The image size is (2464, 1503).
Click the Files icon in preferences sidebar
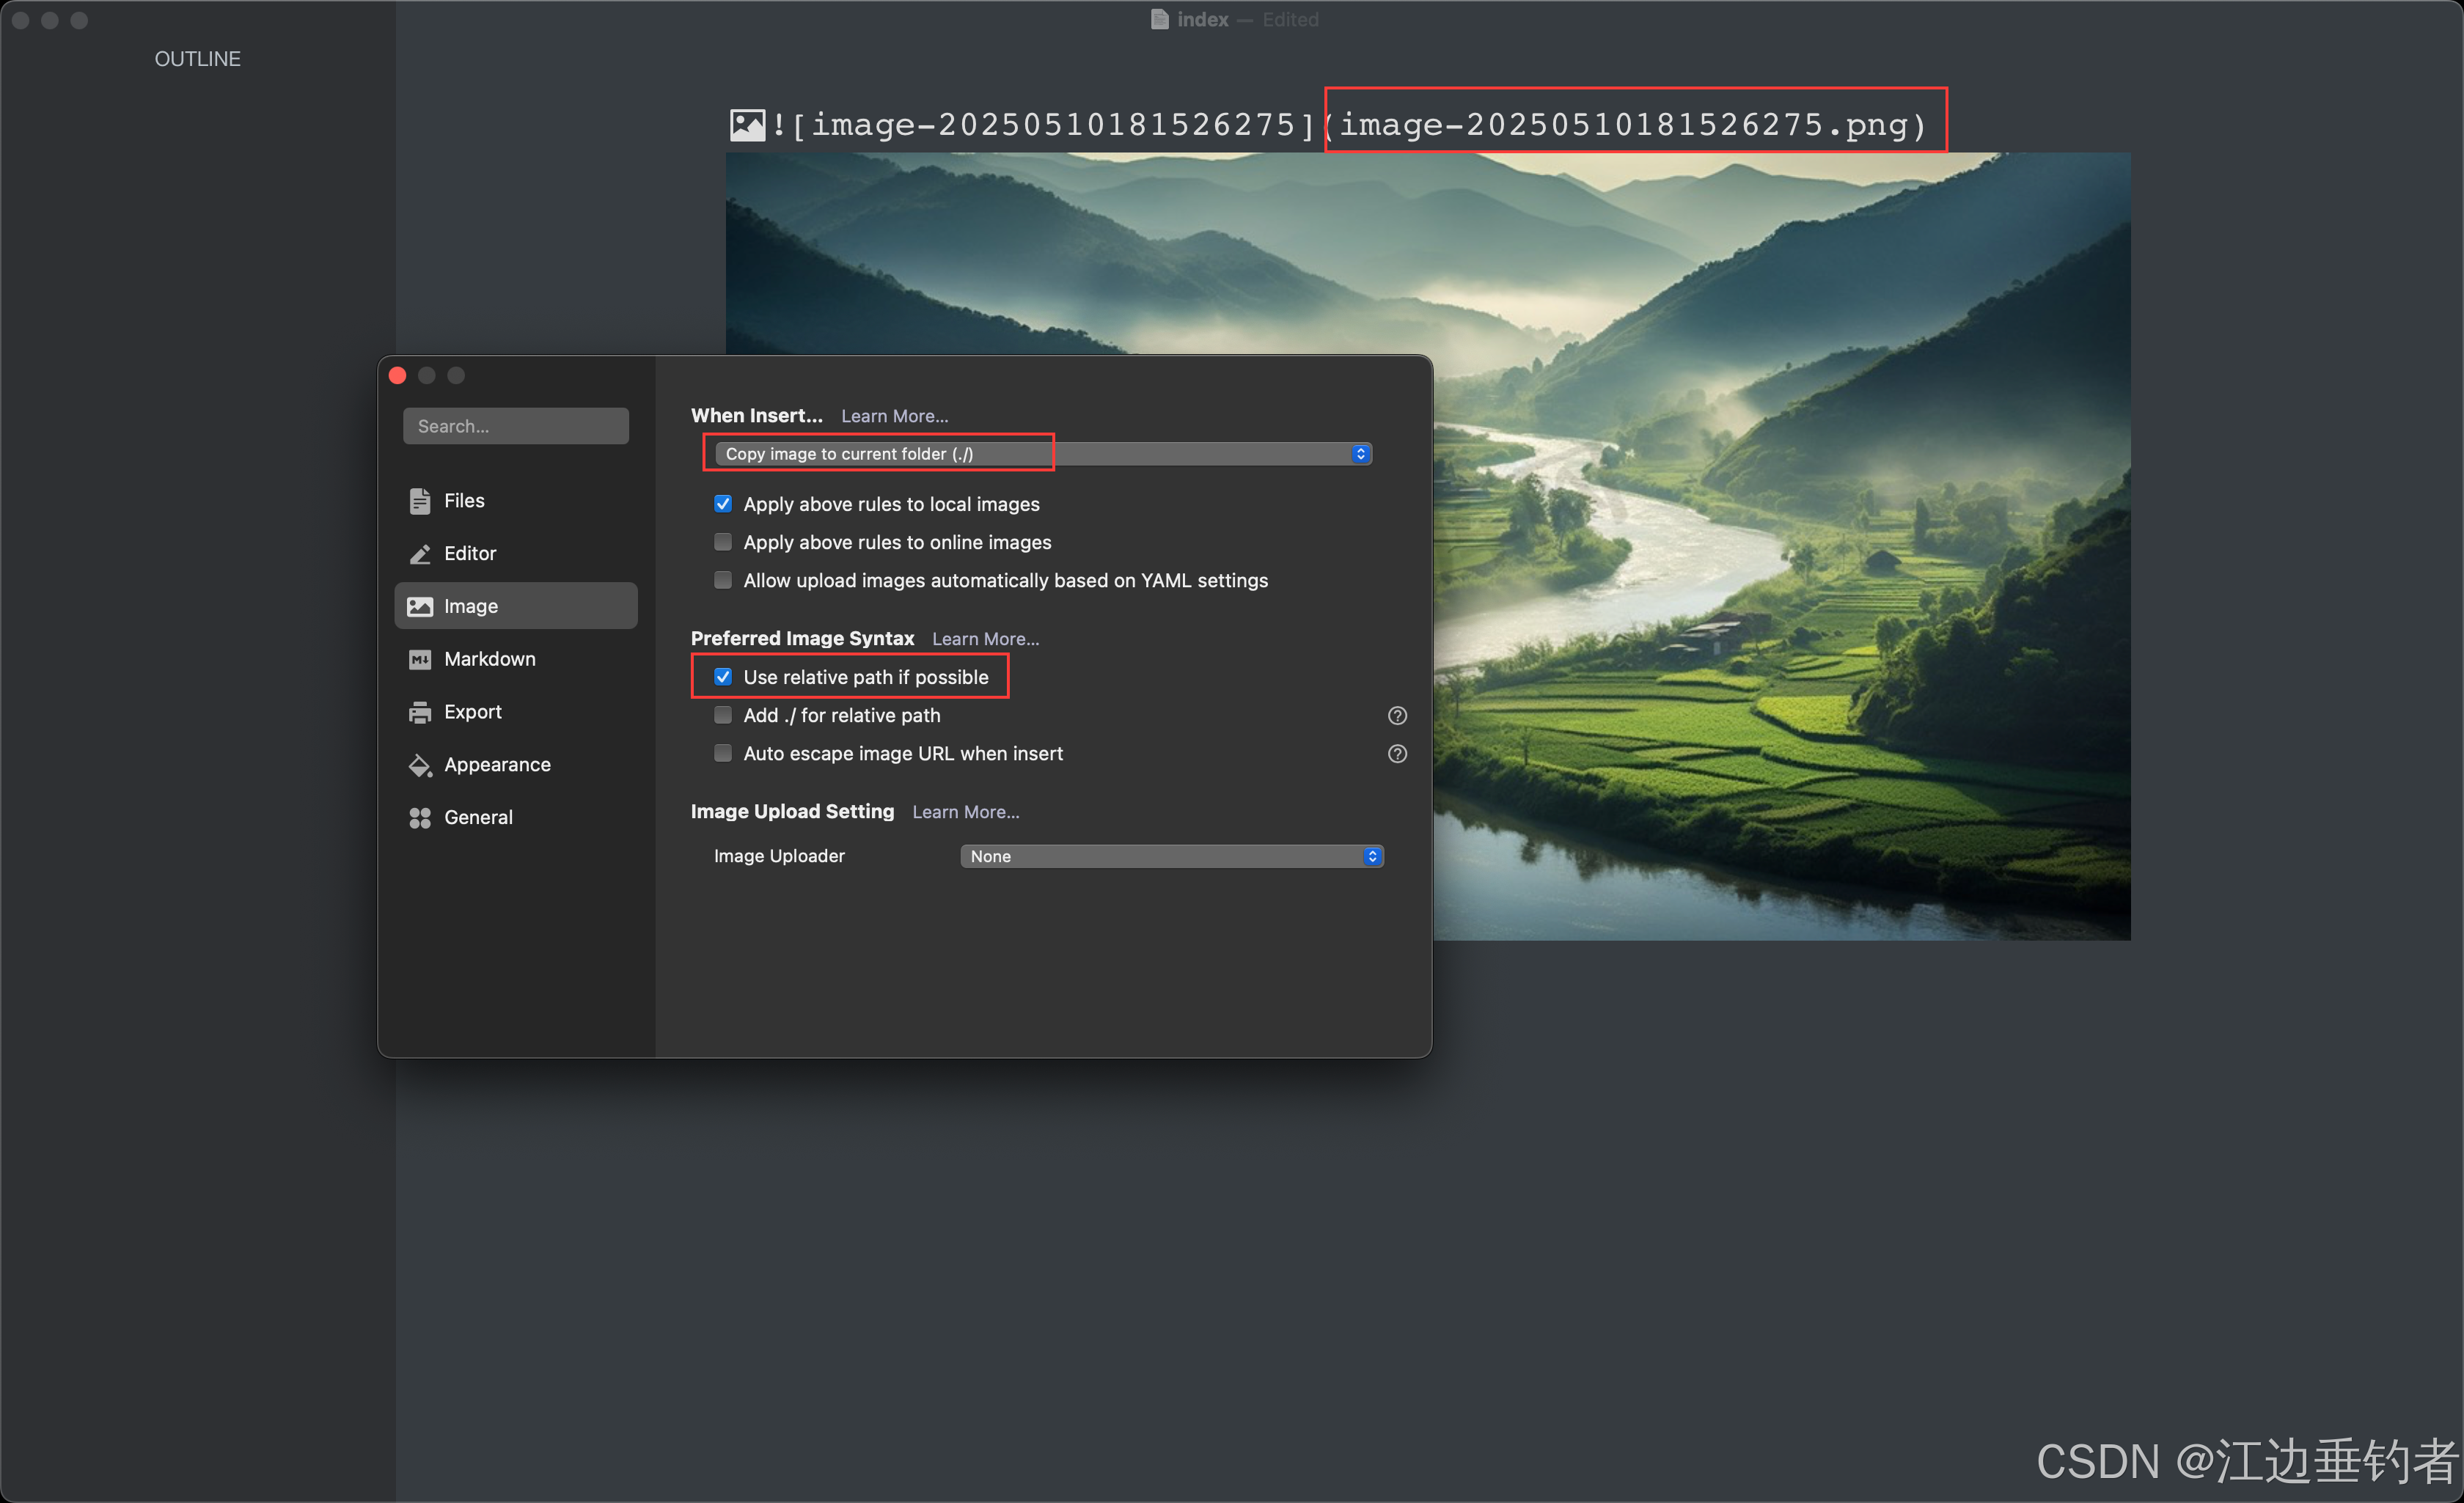(x=420, y=501)
